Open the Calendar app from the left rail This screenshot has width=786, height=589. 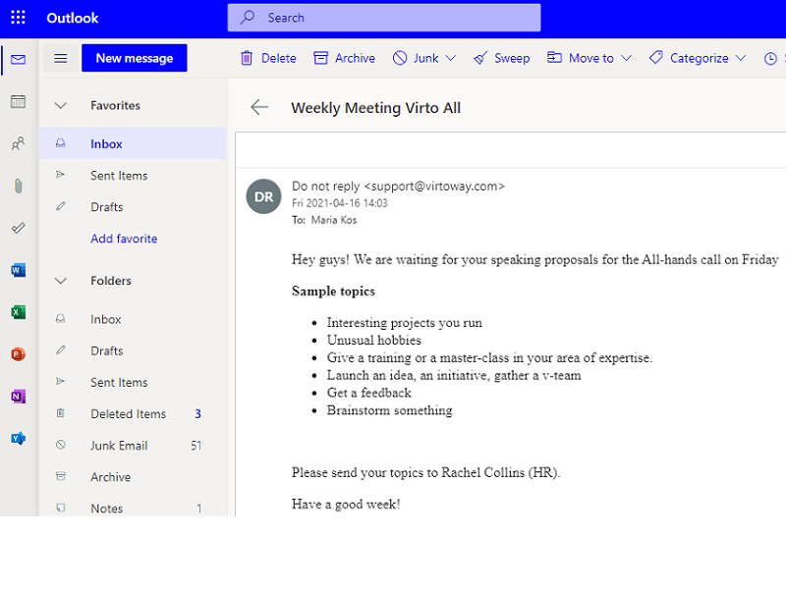click(x=17, y=100)
